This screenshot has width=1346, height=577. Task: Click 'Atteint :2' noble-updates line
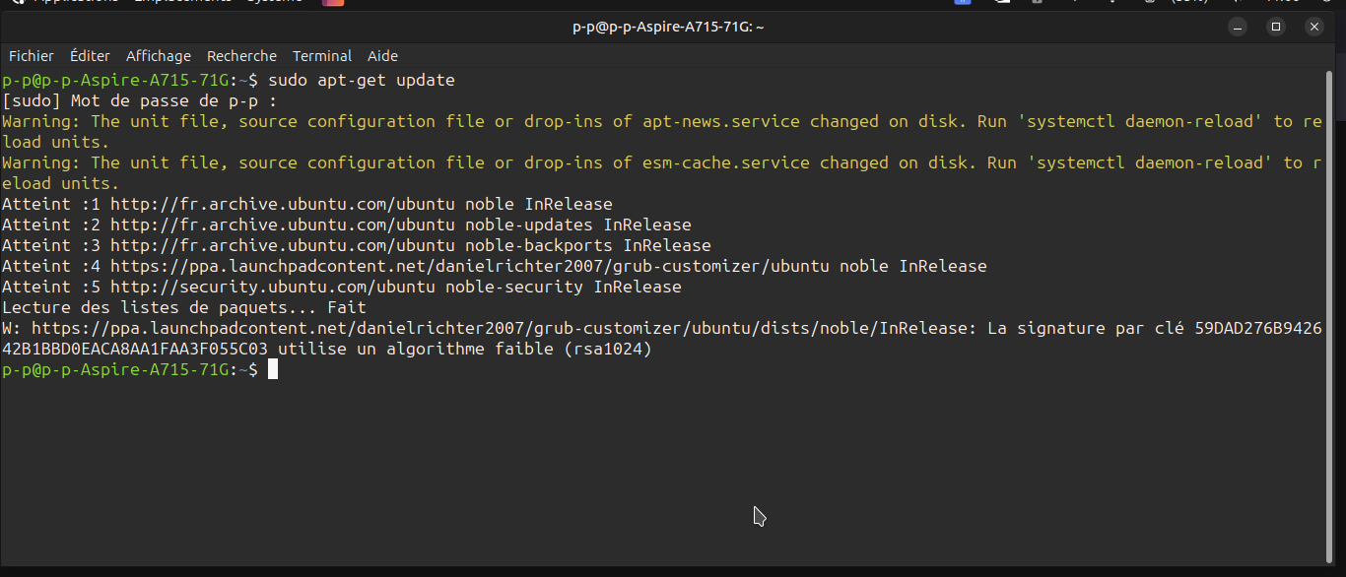tap(347, 224)
